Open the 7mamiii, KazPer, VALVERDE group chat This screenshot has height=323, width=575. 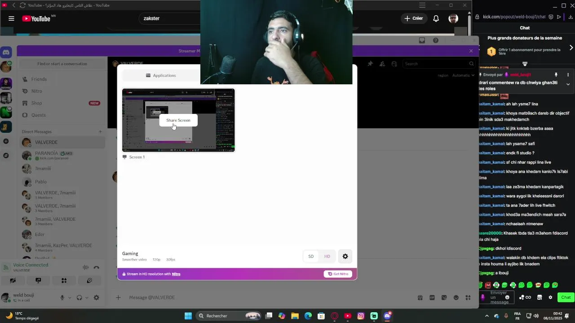coord(62,247)
